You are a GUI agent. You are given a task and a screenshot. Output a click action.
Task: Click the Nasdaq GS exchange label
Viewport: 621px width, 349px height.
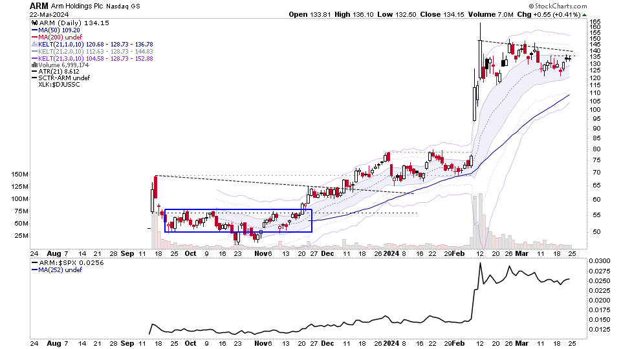[123, 6]
